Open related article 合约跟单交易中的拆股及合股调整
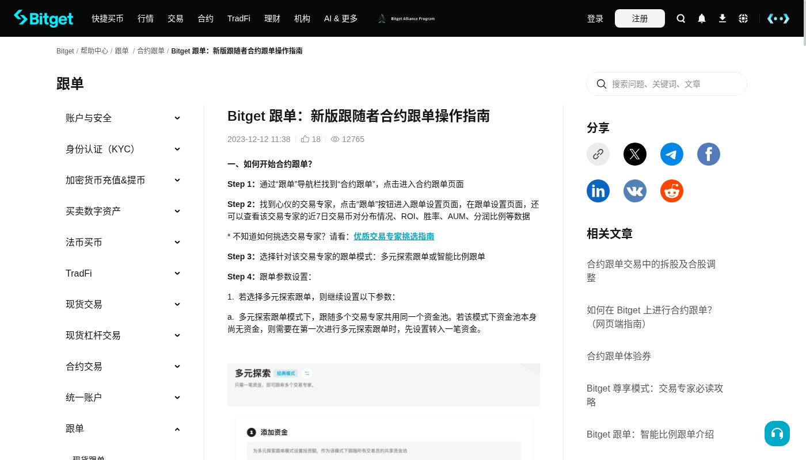The image size is (806, 460). (651, 271)
